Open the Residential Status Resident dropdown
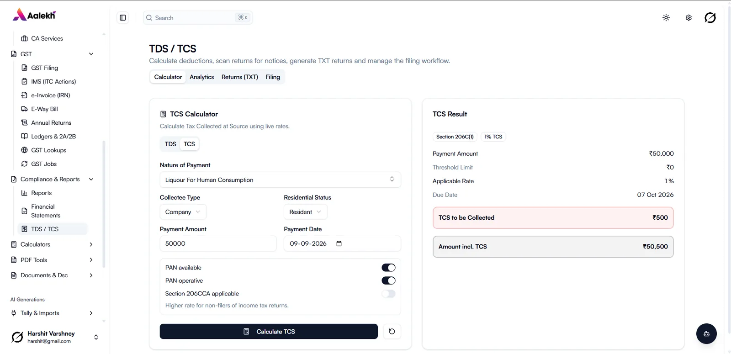 (305, 212)
